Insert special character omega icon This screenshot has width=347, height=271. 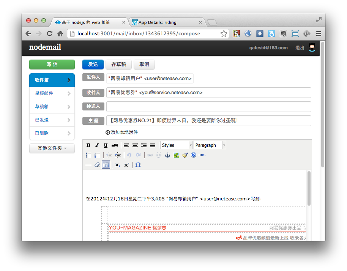(x=138, y=165)
